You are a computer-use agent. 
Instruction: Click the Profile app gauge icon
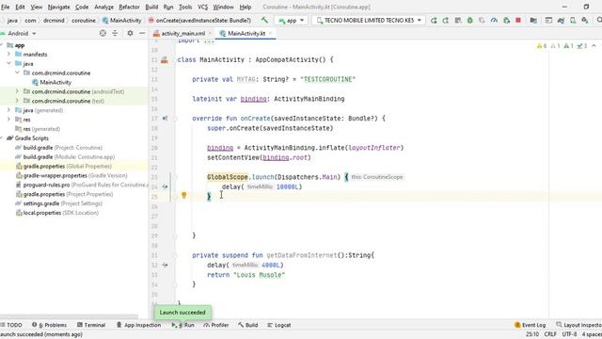coord(494,21)
